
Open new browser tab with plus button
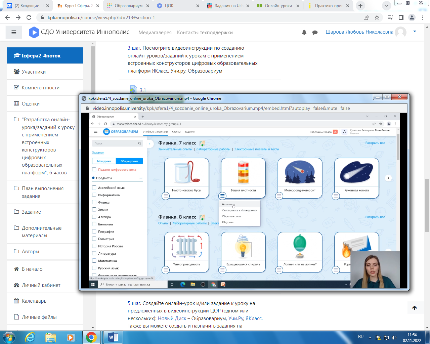click(360, 6)
